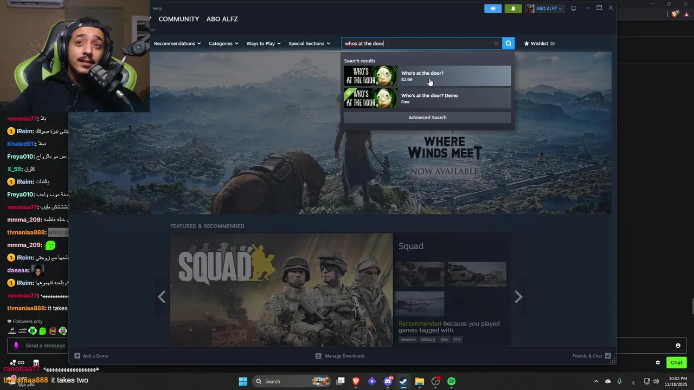The height and width of the screenshot is (390, 694).
Task: Open Manage Downloads at the bottom of Steam
Action: [x=340, y=356]
